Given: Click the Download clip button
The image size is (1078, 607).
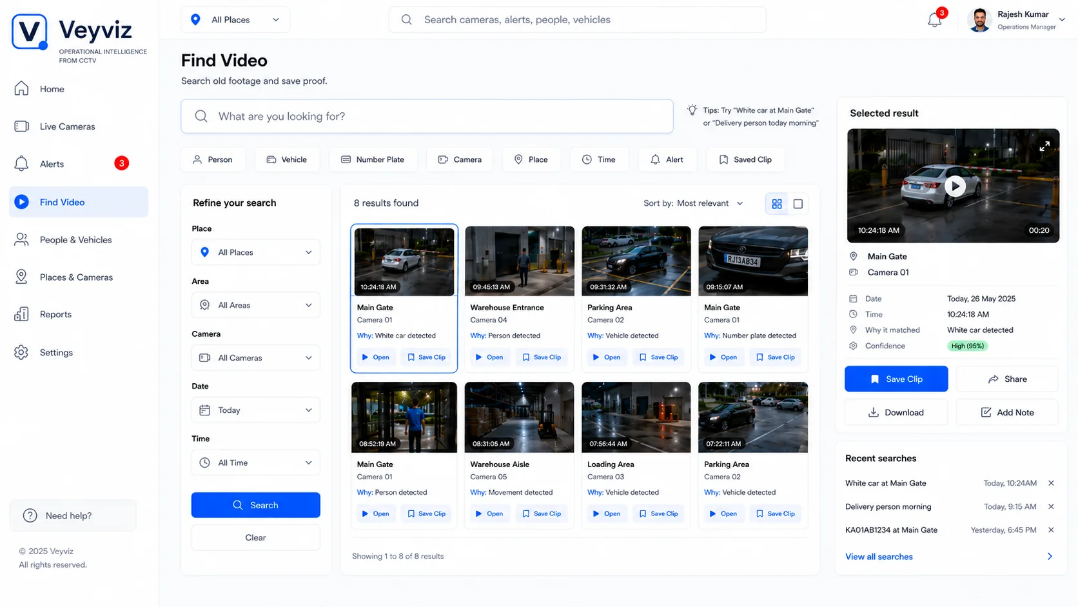Looking at the screenshot, I should click(896, 412).
